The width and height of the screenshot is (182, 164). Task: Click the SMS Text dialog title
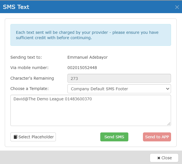[x=16, y=7]
